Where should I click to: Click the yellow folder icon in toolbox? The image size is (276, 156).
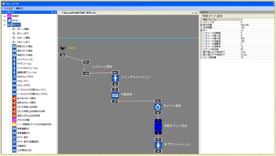pyautogui.click(x=14, y=125)
